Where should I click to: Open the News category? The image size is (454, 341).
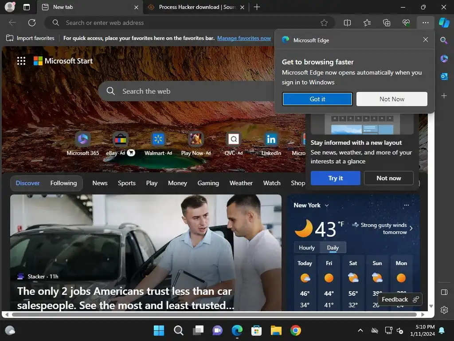tap(100, 183)
